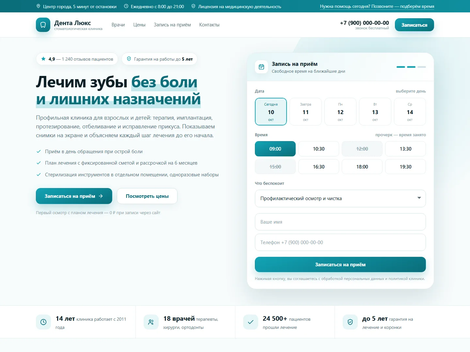The image size is (470, 352).
Task: Click the checkmark beside План лечения line
Action: coord(39,163)
